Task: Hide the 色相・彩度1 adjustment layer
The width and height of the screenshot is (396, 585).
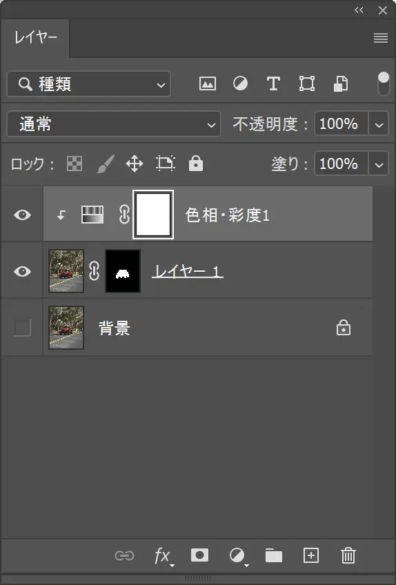Action: (x=22, y=215)
